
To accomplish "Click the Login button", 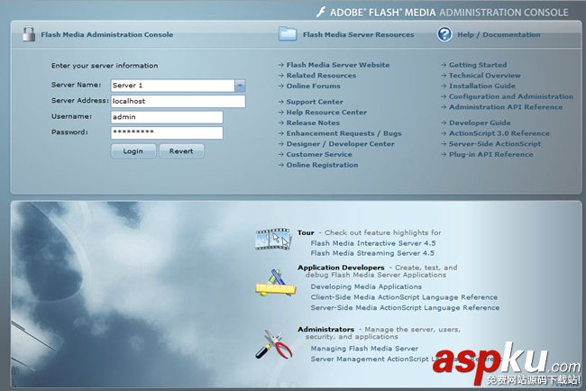I will pos(133,150).
